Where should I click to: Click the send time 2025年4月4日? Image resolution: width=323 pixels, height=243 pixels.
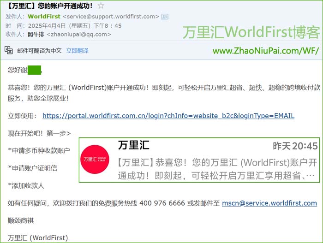(75, 26)
